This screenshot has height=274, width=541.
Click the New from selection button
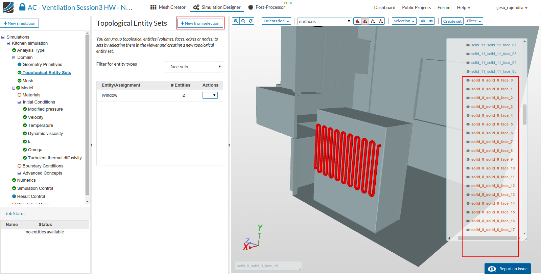(x=200, y=23)
